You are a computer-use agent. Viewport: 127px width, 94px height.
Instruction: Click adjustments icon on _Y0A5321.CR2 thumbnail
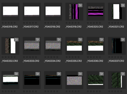(x=123, y=5)
